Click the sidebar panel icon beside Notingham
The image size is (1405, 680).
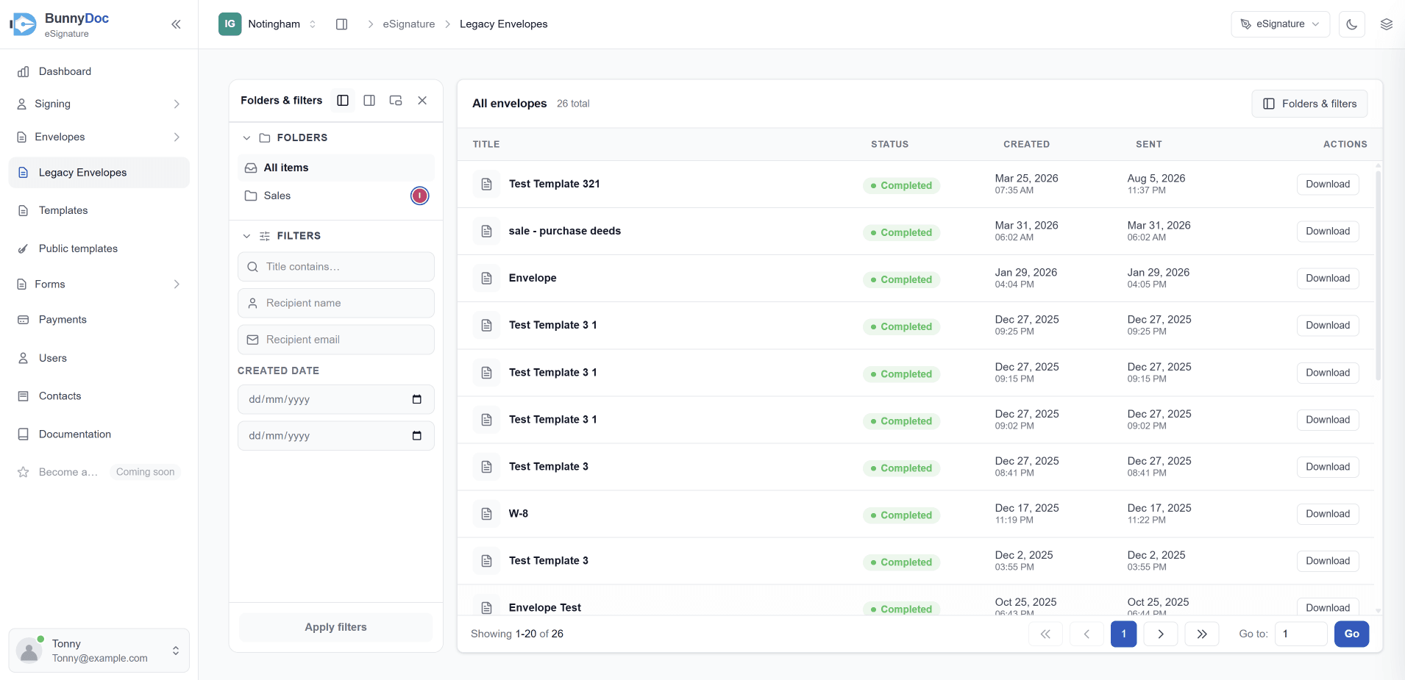(341, 24)
